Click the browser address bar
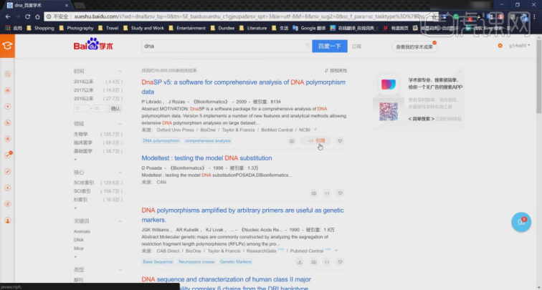 tap(242, 16)
